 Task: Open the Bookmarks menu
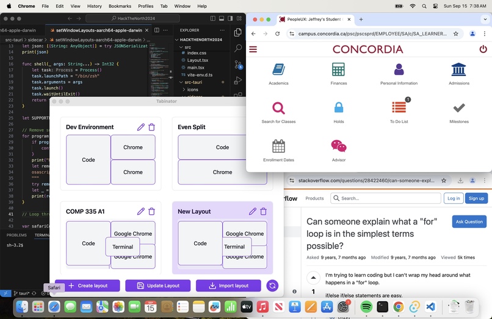click(x=120, y=6)
